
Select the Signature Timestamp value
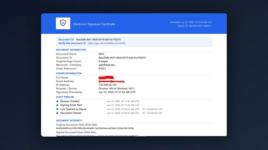[117, 92]
